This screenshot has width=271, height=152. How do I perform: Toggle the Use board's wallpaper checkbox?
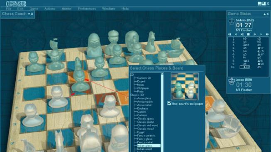click(x=169, y=104)
